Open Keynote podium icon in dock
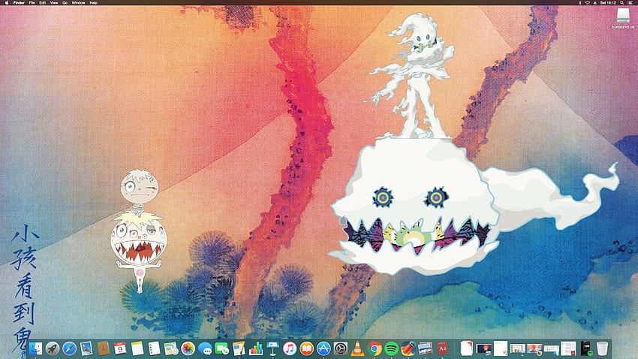Image resolution: width=638 pixels, height=359 pixels. click(272, 348)
